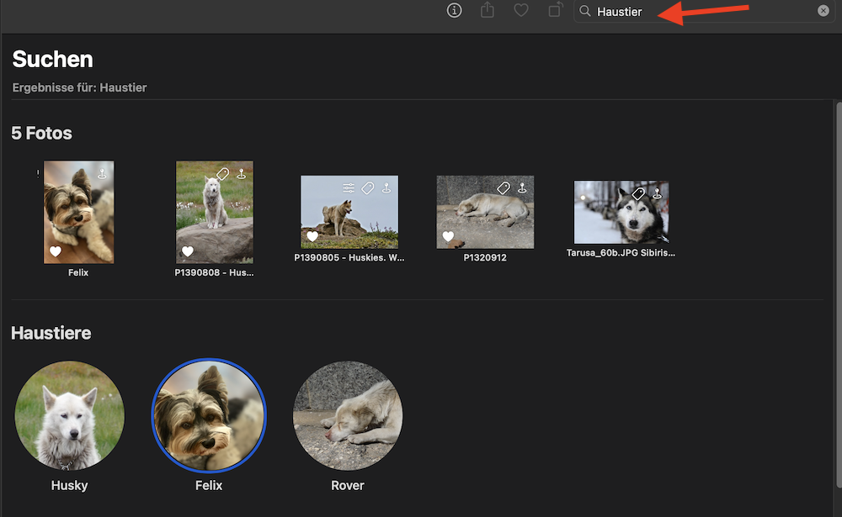Open the Info panel from the toolbar
Image resolution: width=842 pixels, height=517 pixels.
pyautogui.click(x=455, y=11)
